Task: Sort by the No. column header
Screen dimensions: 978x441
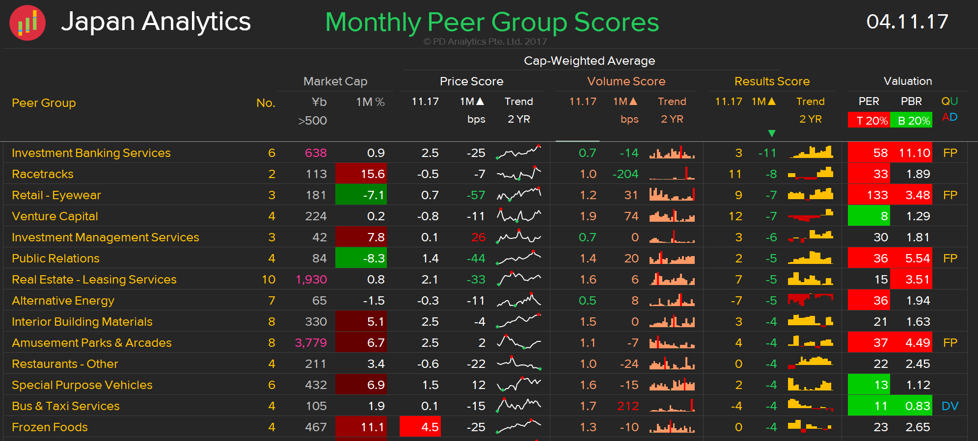Action: coord(266,103)
